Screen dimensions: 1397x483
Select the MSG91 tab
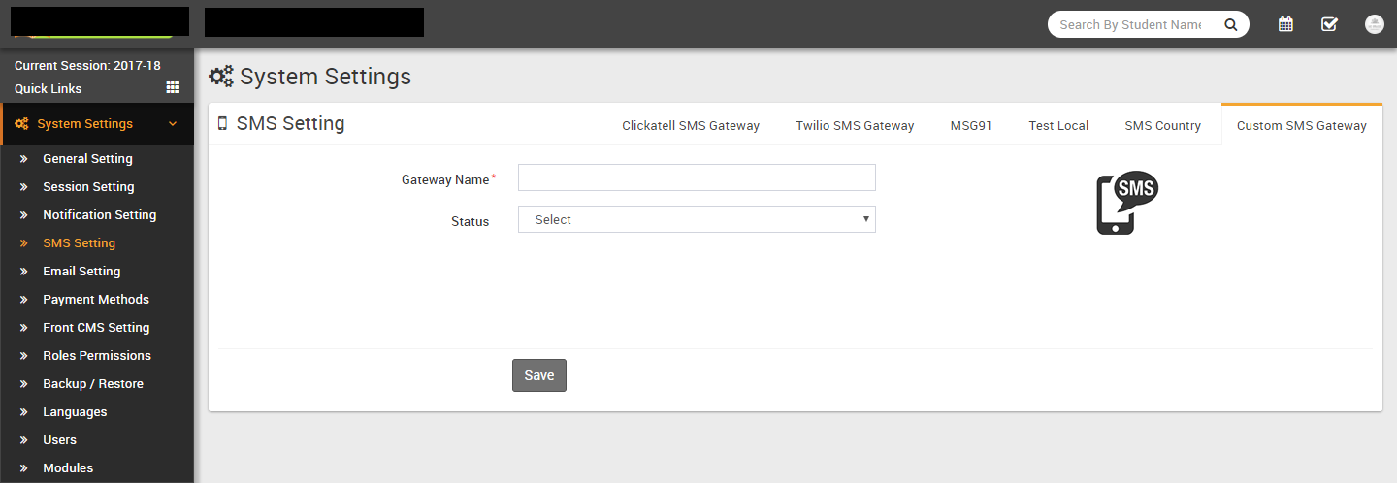971,125
